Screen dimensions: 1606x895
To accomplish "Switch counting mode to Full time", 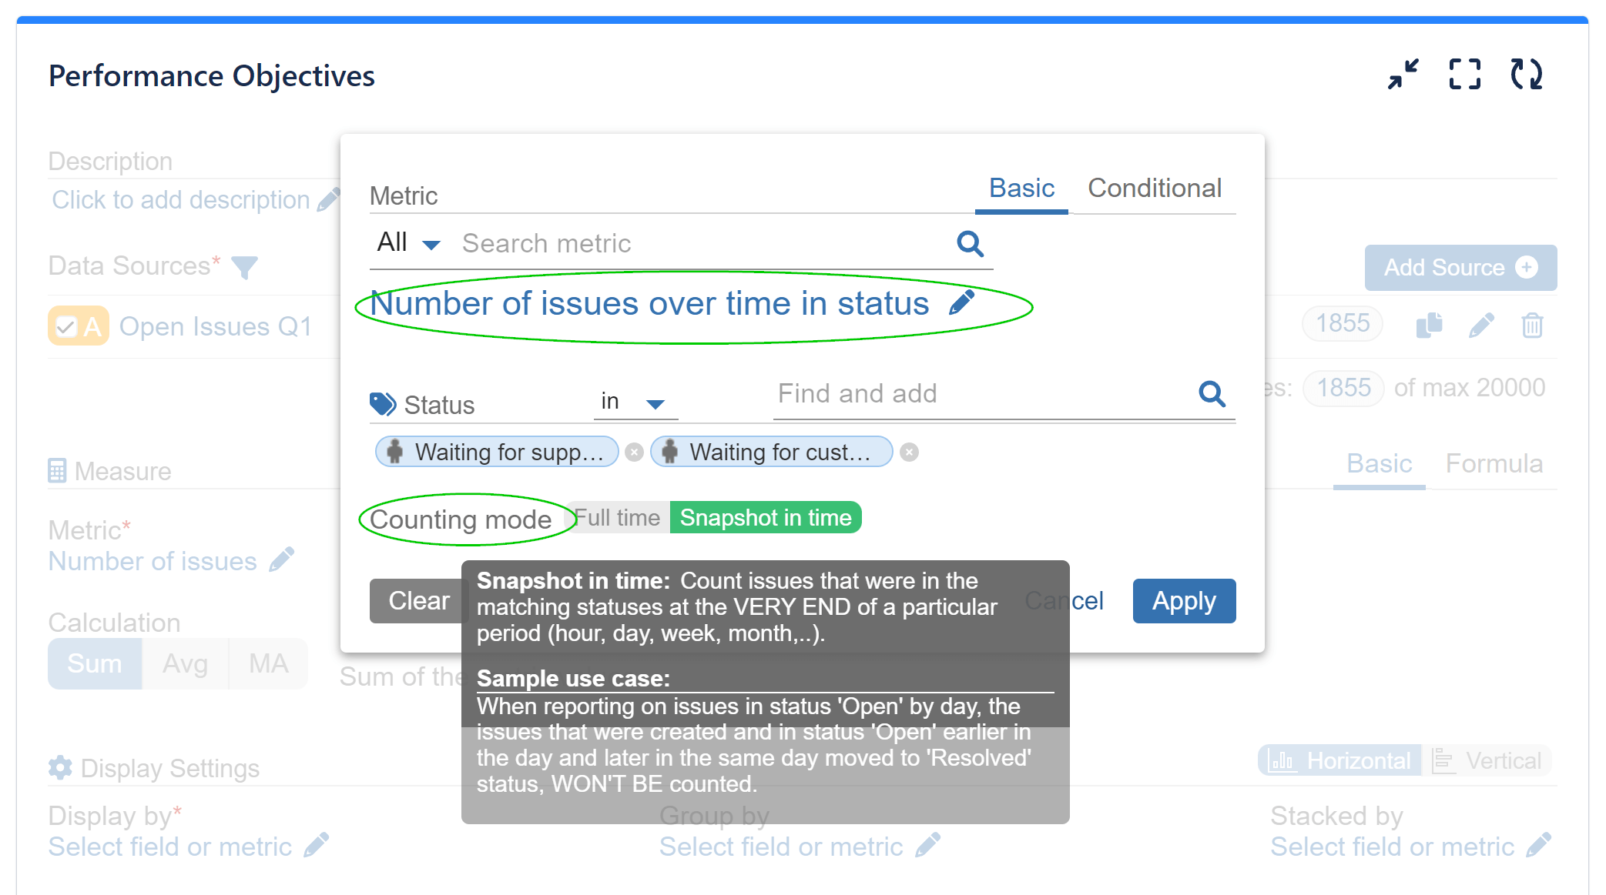I will (x=616, y=517).
